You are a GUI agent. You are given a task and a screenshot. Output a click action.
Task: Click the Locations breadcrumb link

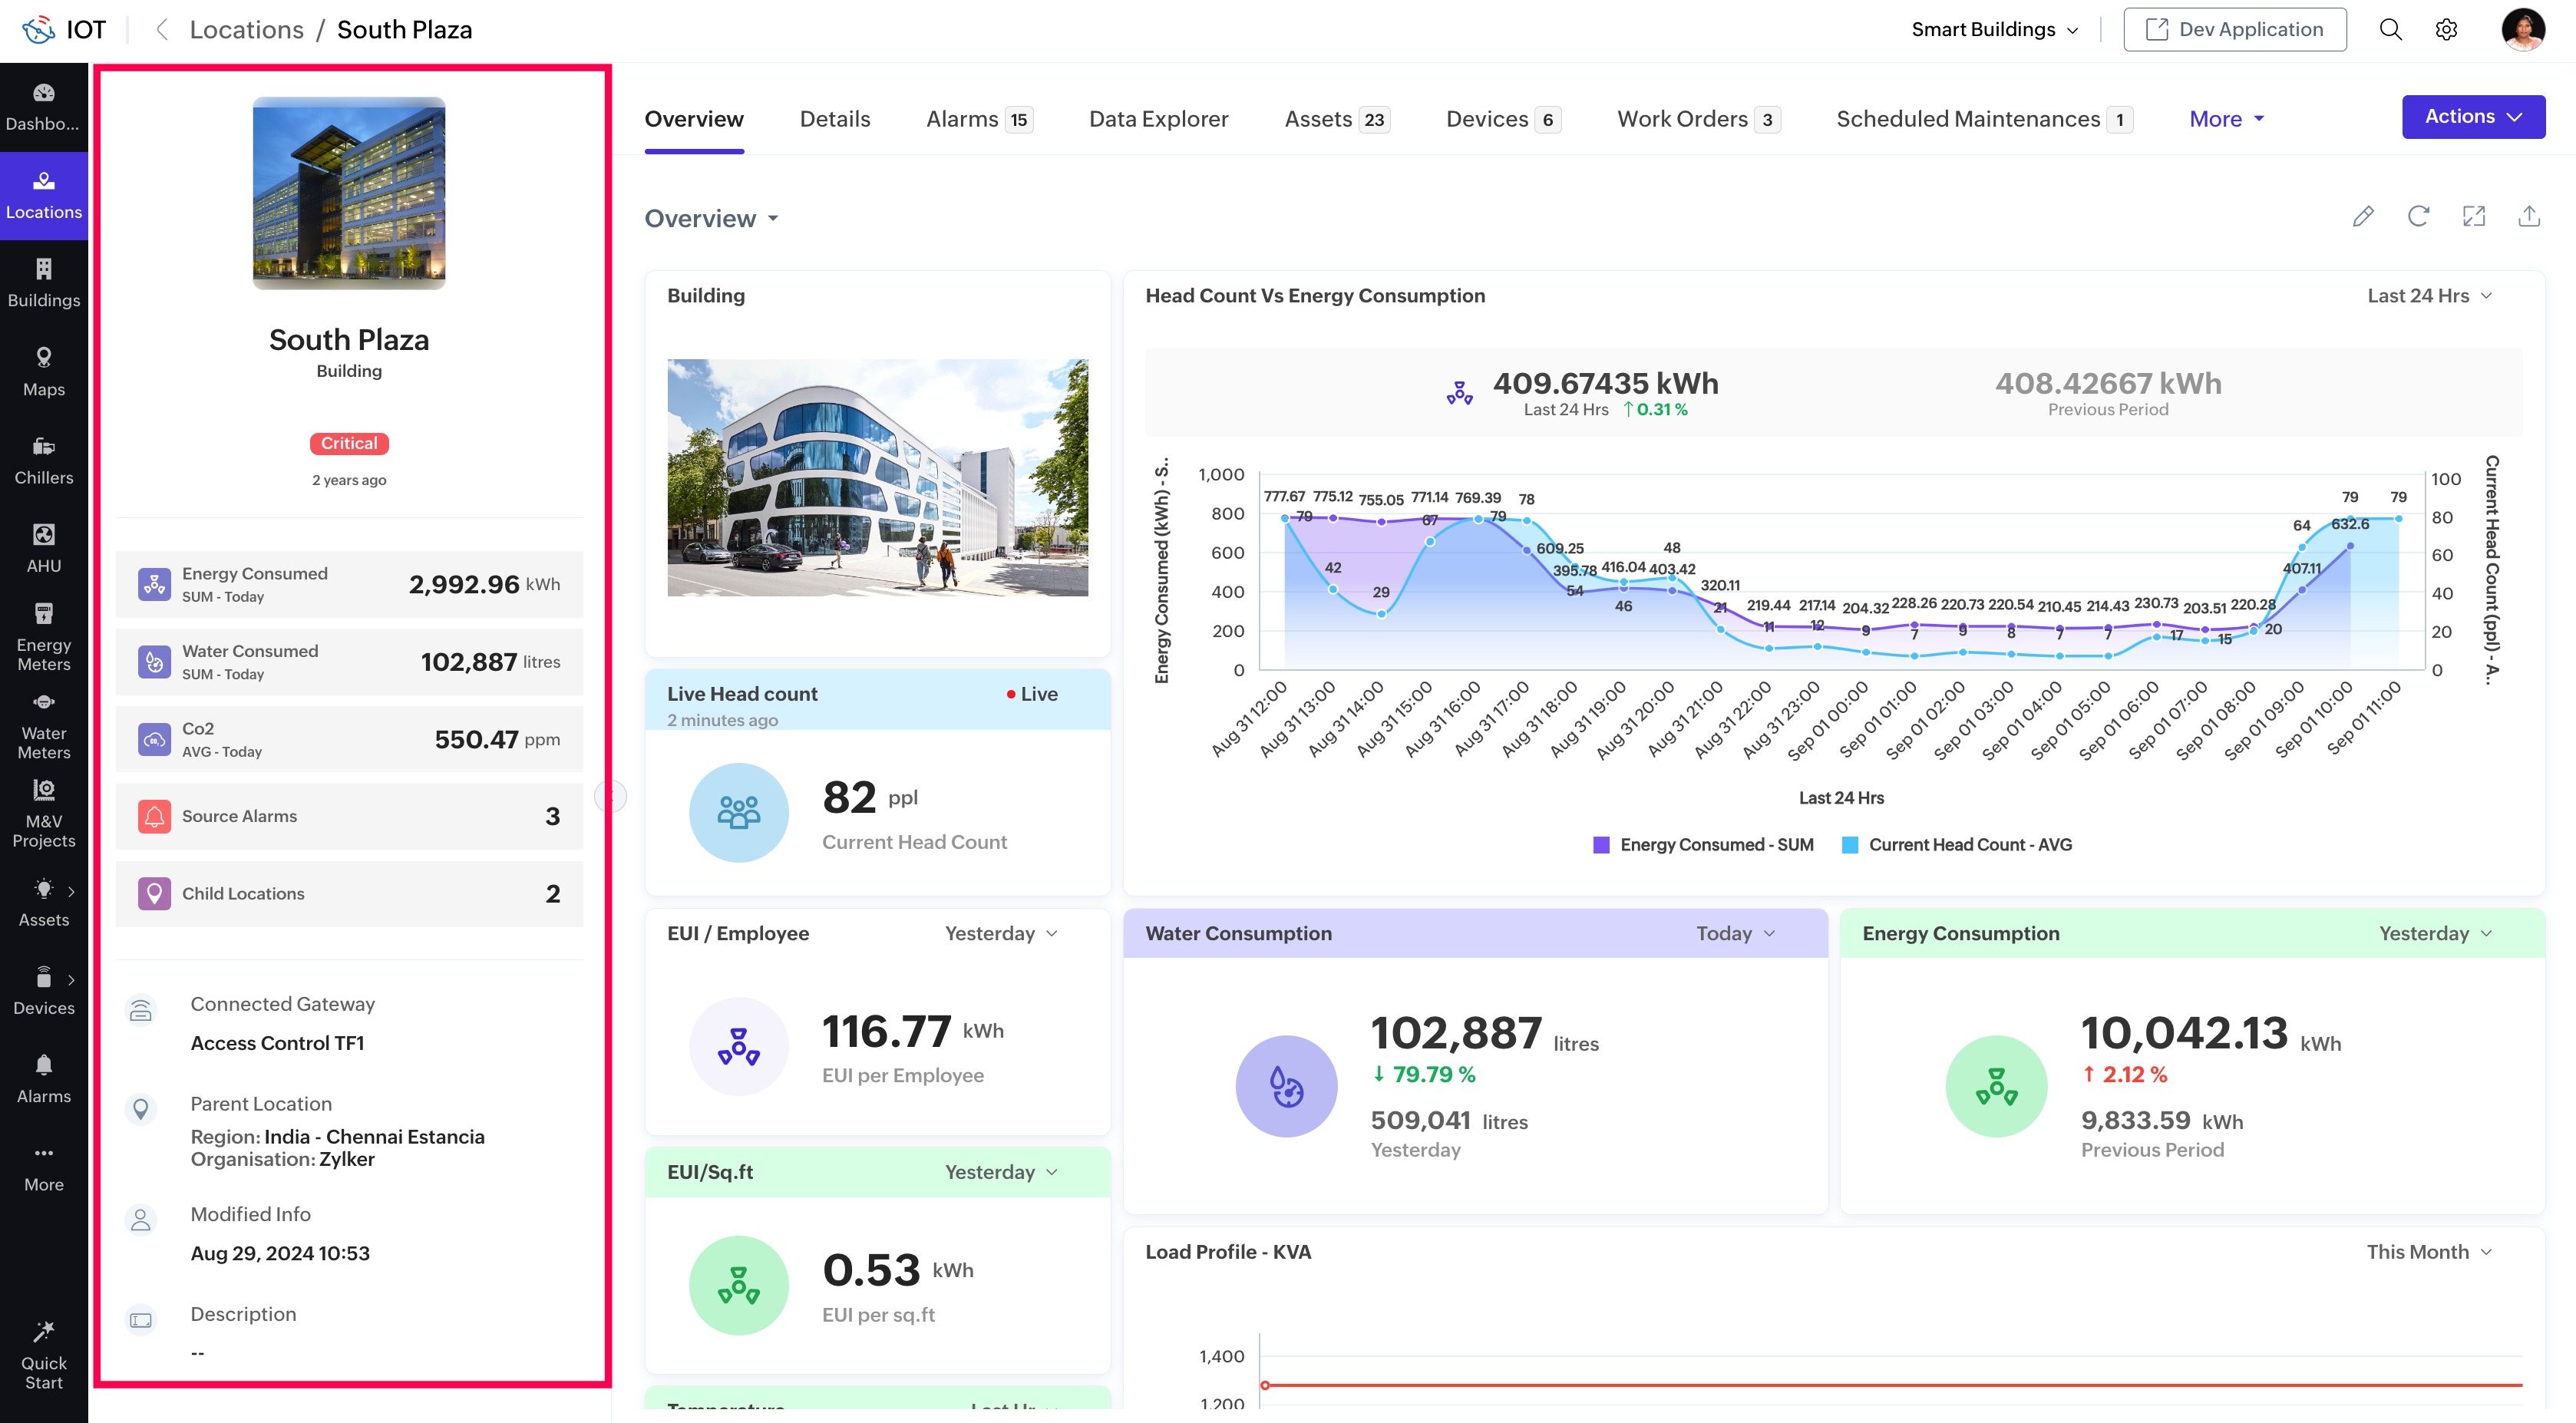tap(246, 30)
